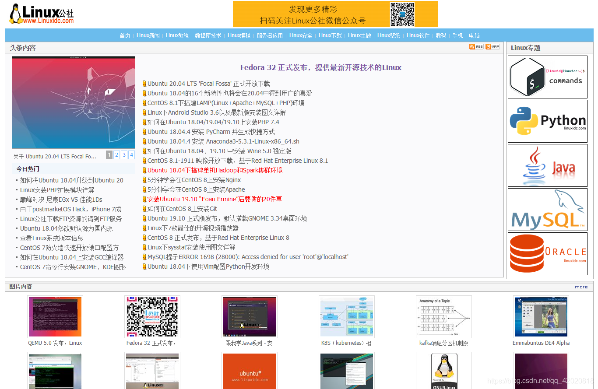Open hot item 巅峰对决 尼康D3x VS 佳能1Ds
Screen dimensions: 598x389
click(61, 200)
